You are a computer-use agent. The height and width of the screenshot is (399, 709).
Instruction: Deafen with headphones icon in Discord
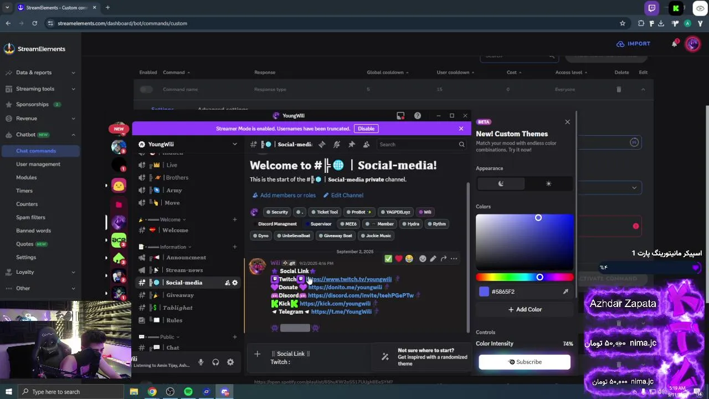pyautogui.click(x=215, y=362)
